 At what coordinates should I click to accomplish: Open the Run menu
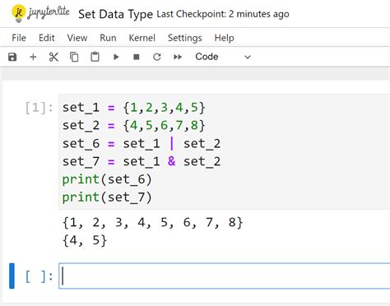pyautogui.click(x=108, y=38)
